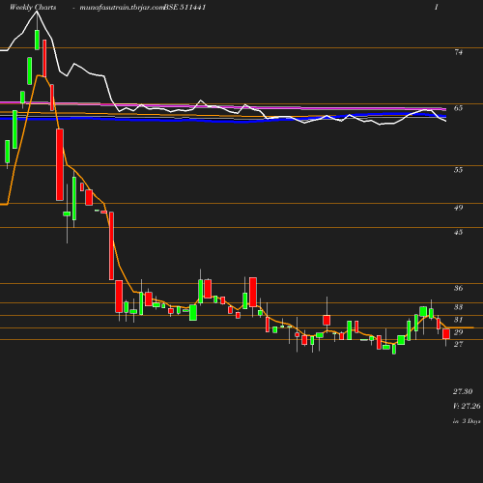Viewport: 483px width, 483px height.
Task: Select the 55 price level label
Action: point(458,170)
